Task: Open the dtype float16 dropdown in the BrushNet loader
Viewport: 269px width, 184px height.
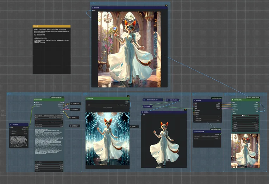Action: click(207, 139)
